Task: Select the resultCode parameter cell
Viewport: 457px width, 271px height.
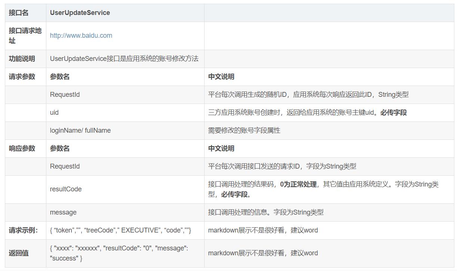Action: 65,189
